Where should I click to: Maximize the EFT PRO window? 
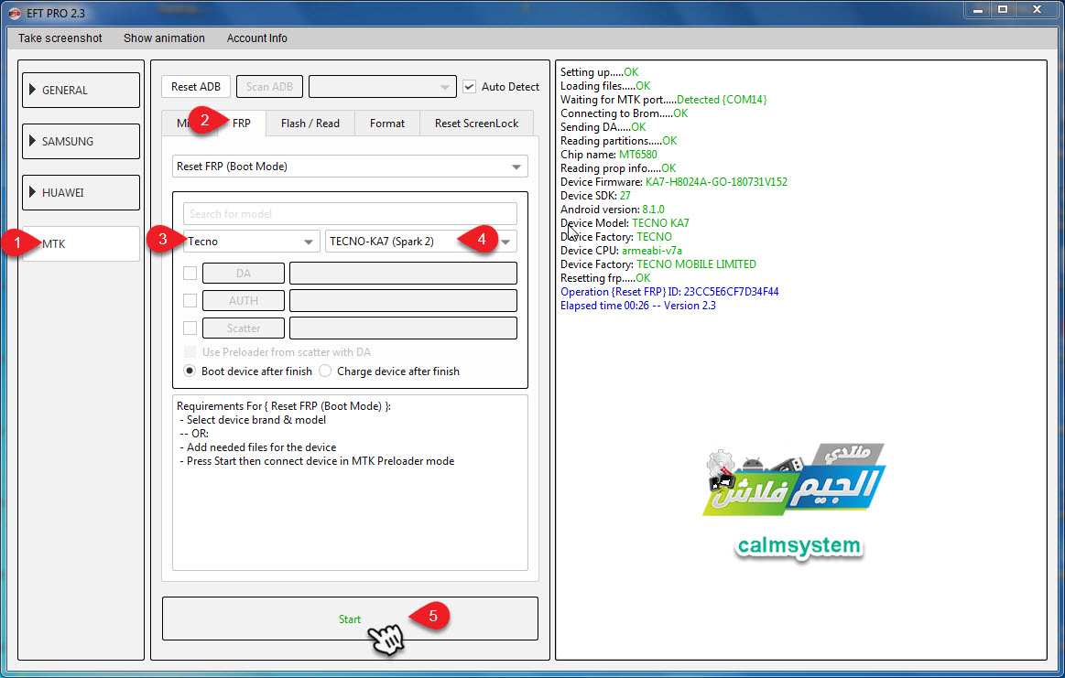click(x=1003, y=9)
